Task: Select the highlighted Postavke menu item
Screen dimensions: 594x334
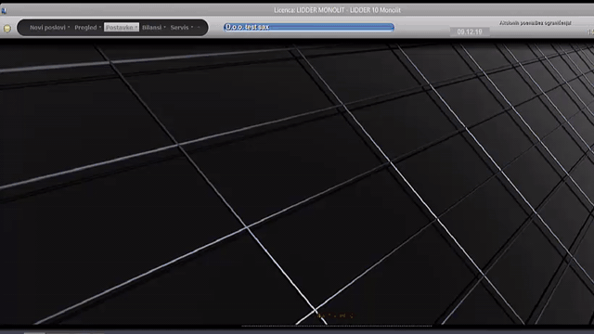Action: click(x=122, y=27)
